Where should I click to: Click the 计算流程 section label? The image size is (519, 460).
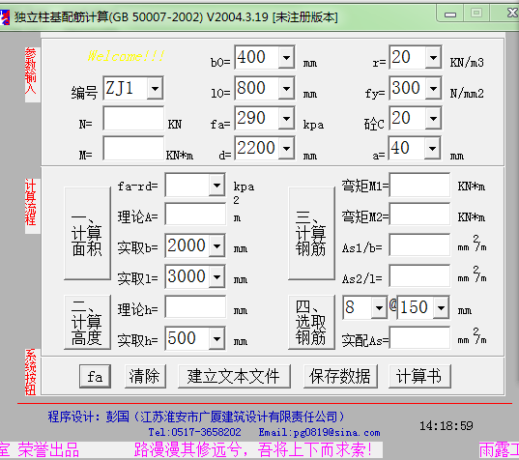coord(31,202)
